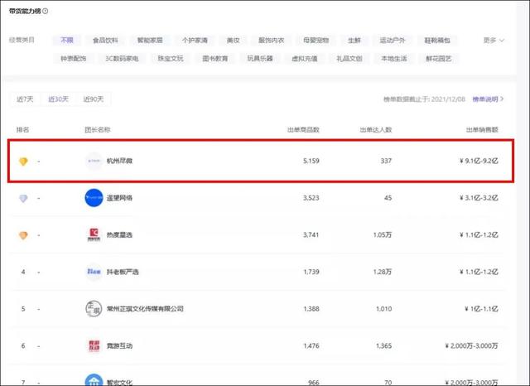The width and height of the screenshot is (530, 386).
Task: Filter by 本地生活 category
Action: (394, 59)
